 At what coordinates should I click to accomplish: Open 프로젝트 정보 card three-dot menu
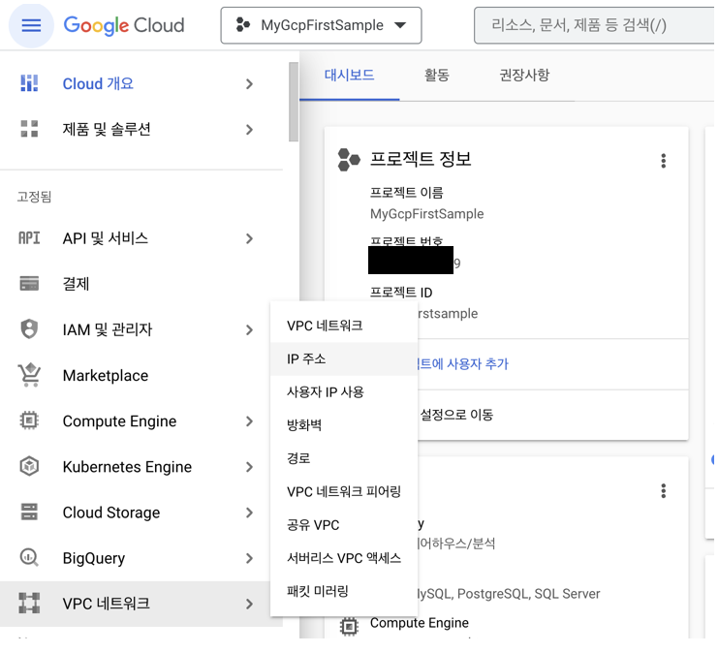pos(663,161)
